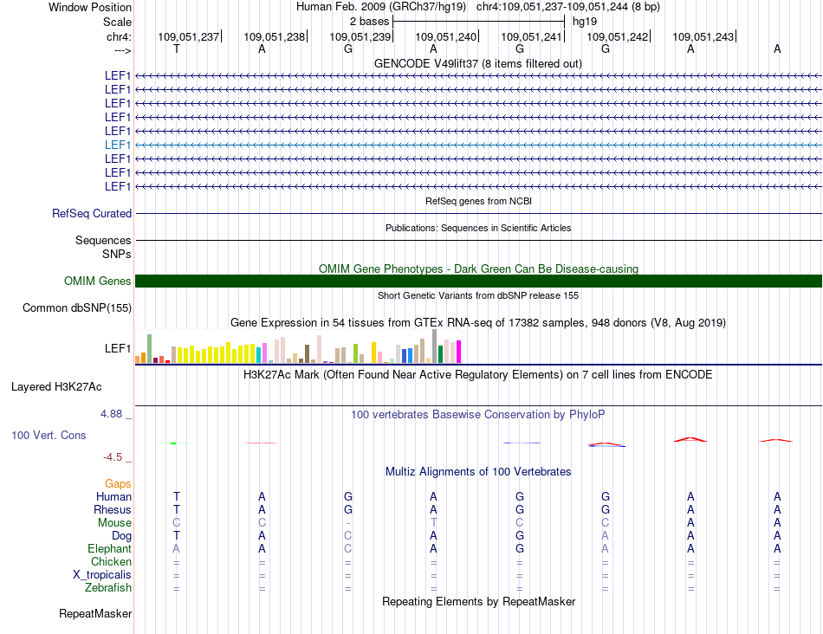Click the 'hg19' label beside the scale bar
Image resolution: width=823 pixels, height=634 pixels.
pos(585,22)
